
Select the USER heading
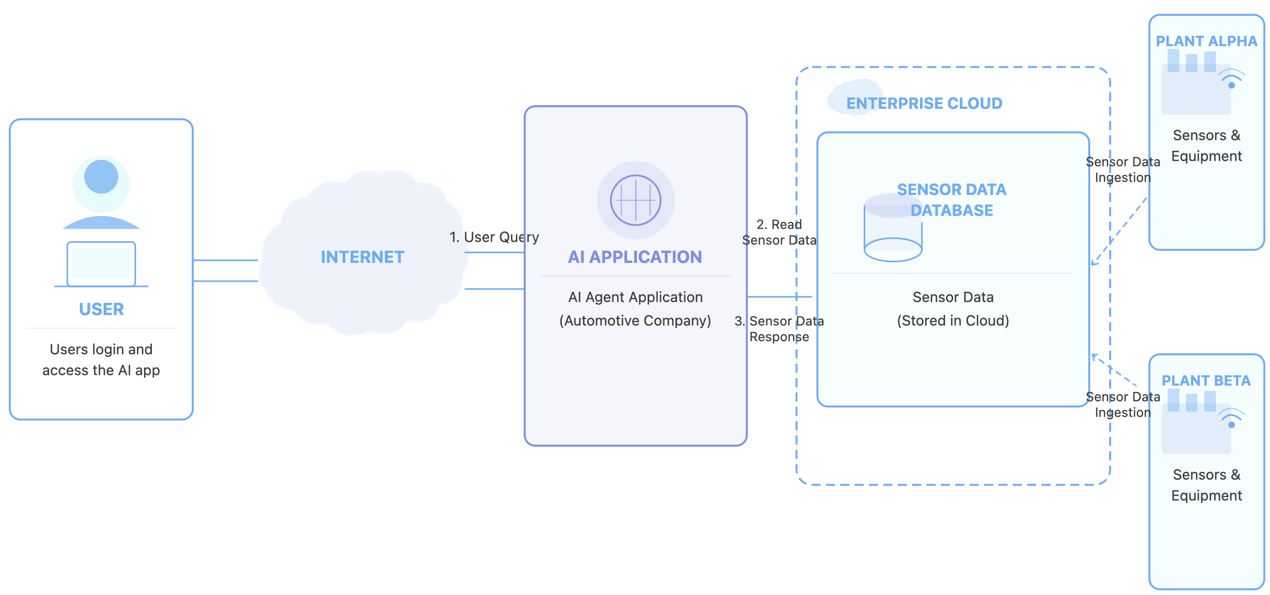101,309
